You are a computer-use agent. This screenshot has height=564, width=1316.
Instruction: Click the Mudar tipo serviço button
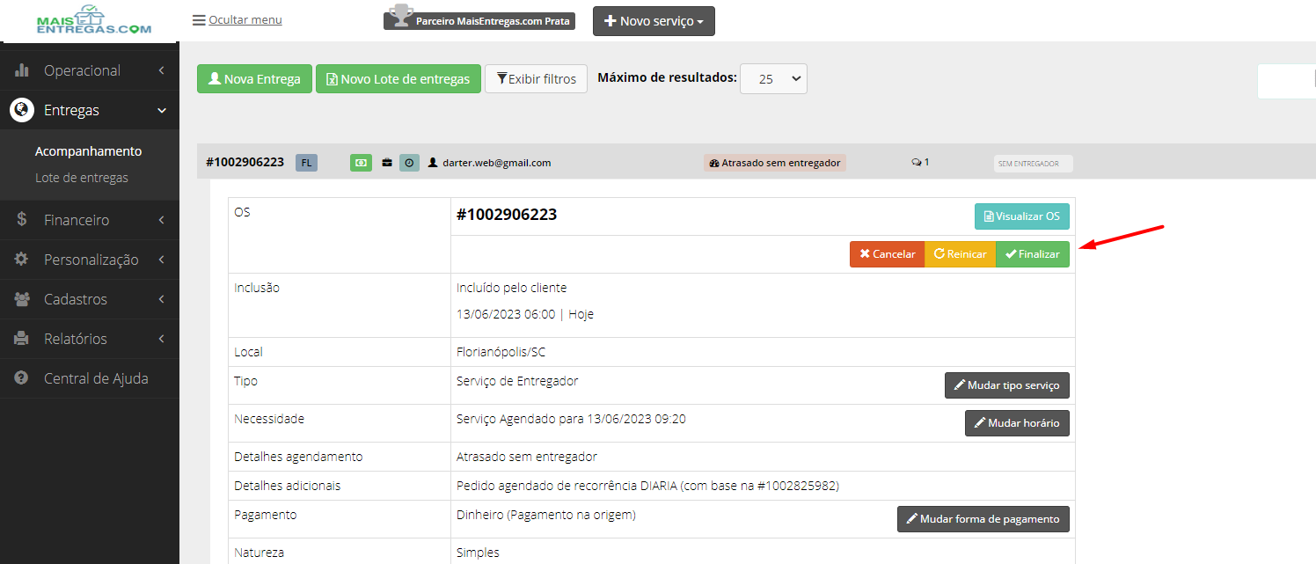[x=1007, y=385]
